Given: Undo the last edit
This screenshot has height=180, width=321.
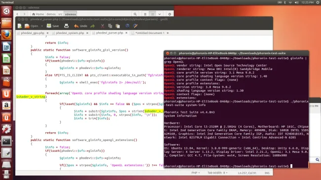Looking at the screenshot, I should pyautogui.click(x=80, y=26).
